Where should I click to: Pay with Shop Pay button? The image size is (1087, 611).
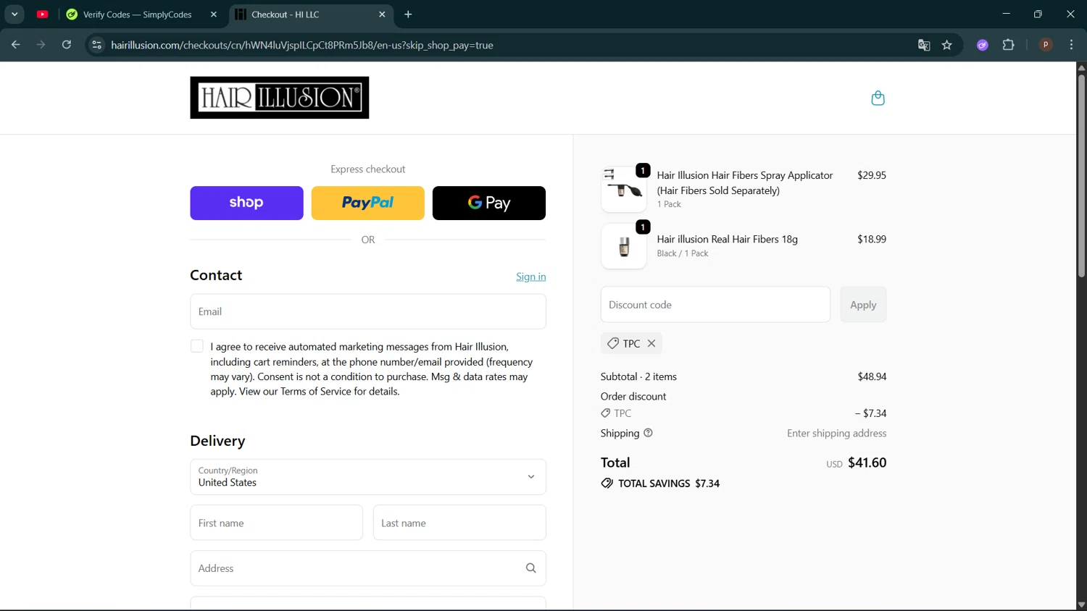pyautogui.click(x=246, y=203)
